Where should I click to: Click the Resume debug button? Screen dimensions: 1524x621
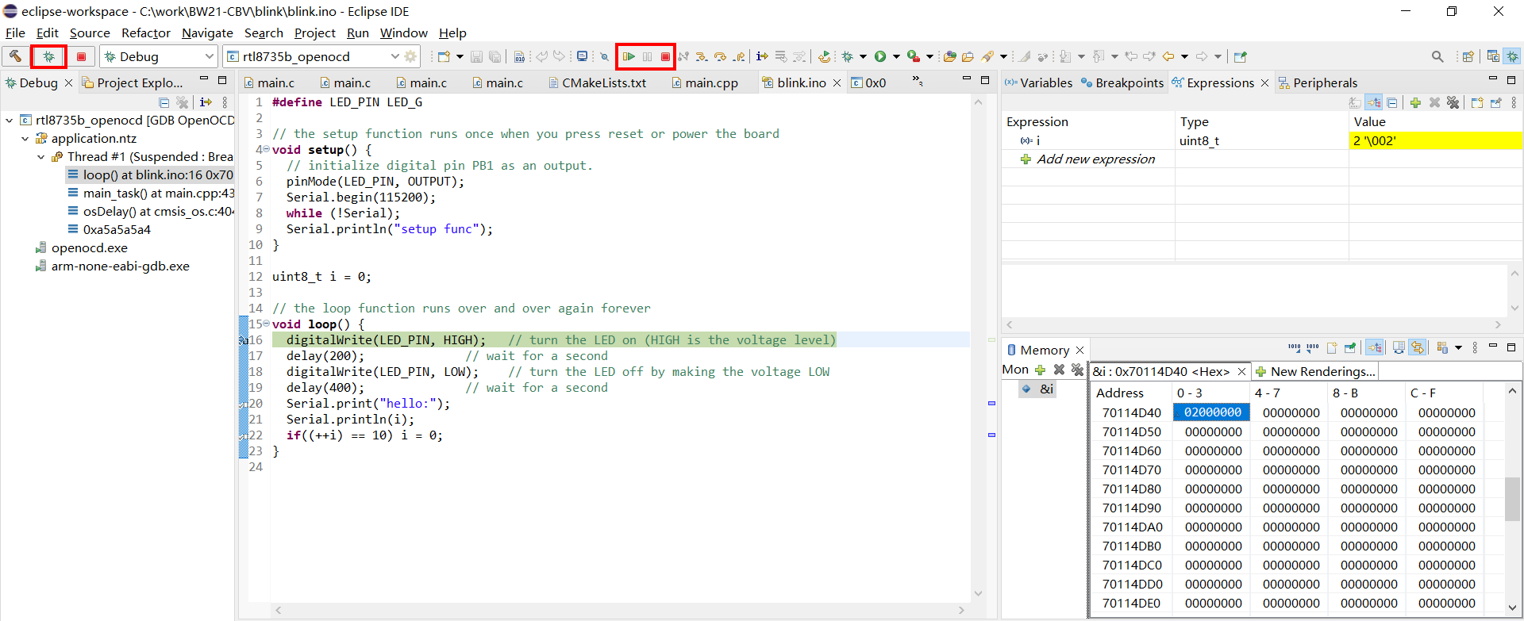click(x=629, y=56)
